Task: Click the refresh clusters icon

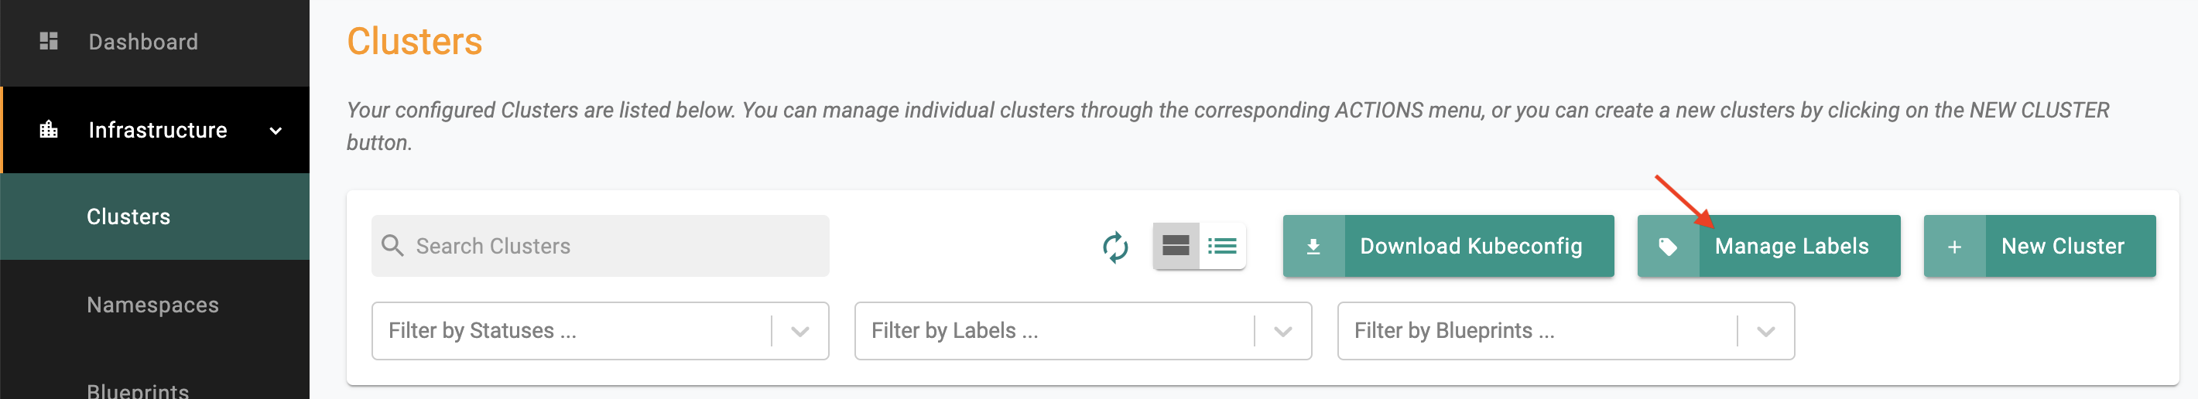Action: (1115, 247)
